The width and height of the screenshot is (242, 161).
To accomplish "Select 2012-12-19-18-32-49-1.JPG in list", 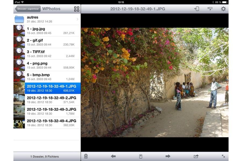I will [x=47, y=88].
